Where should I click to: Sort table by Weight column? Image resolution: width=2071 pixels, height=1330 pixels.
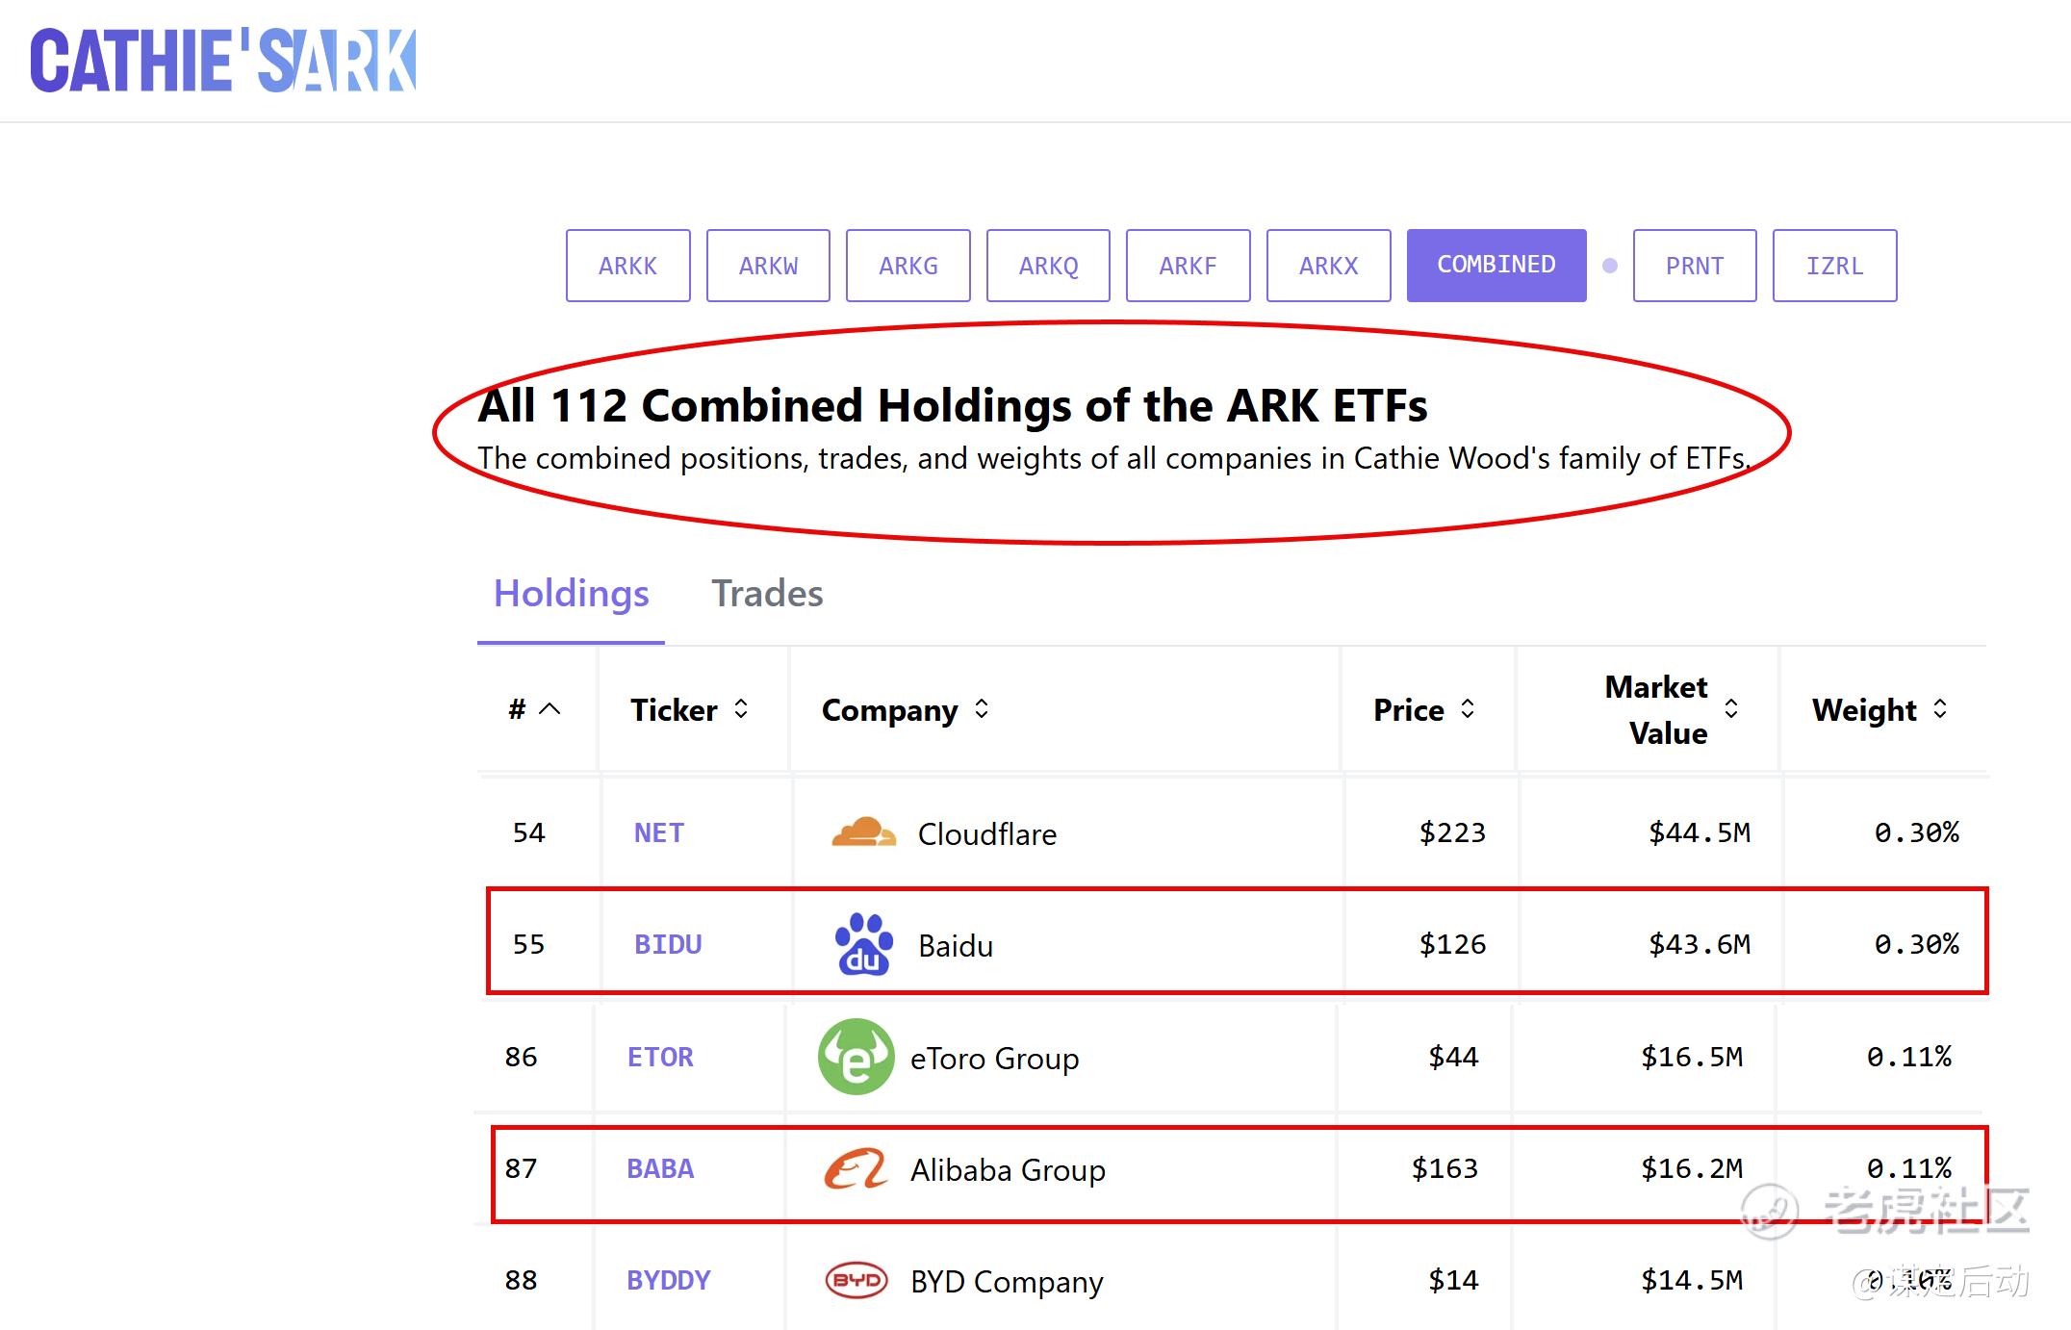tap(1940, 709)
